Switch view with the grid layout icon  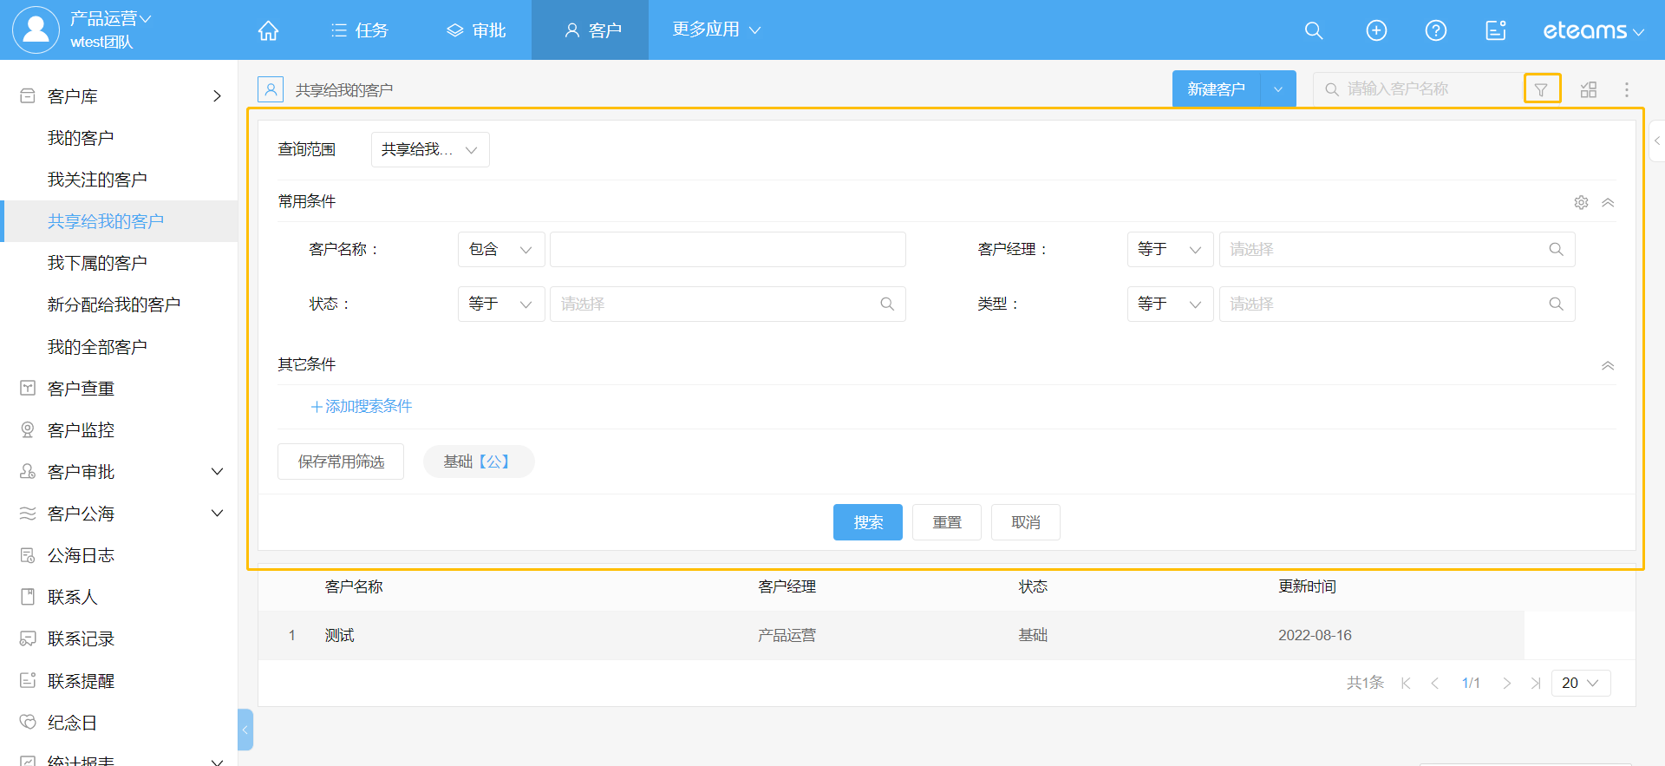tap(1588, 89)
